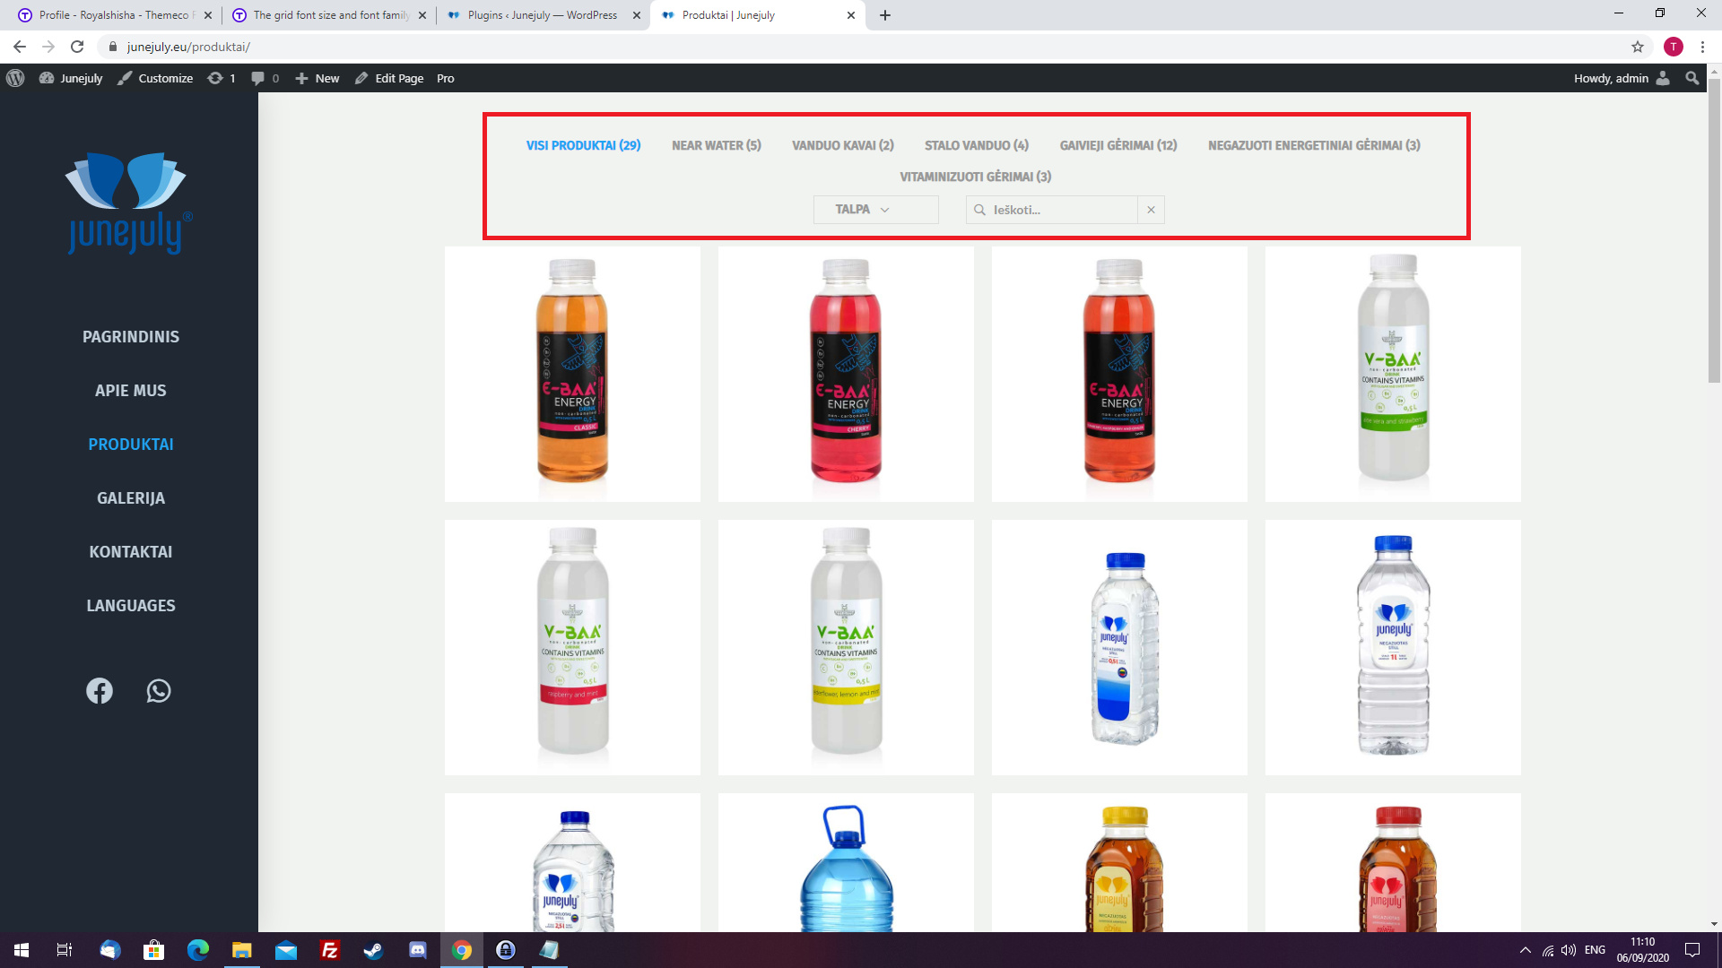Screen dimensions: 1722x968
Task: Open the Junejuly site menu in admin bar
Action: [x=71, y=79]
